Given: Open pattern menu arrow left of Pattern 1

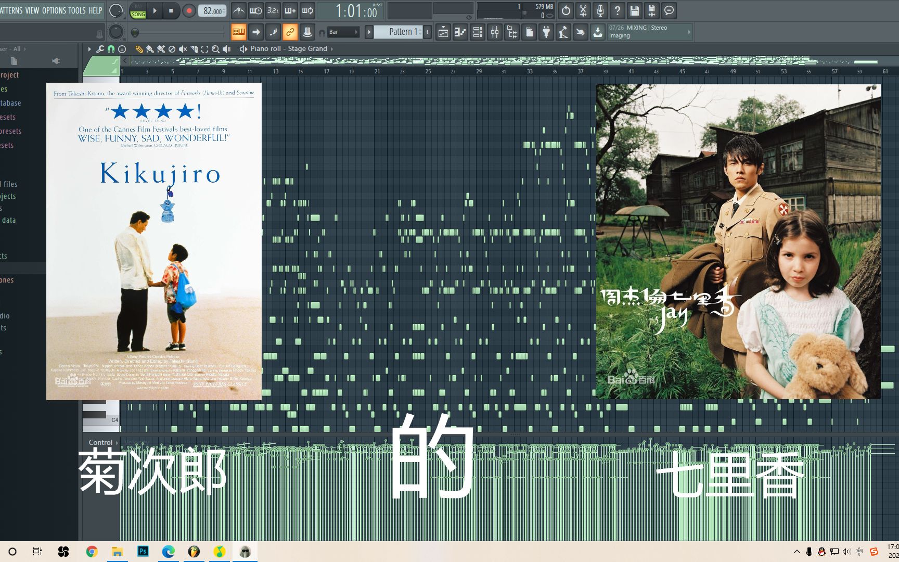Looking at the screenshot, I should pos(369,32).
